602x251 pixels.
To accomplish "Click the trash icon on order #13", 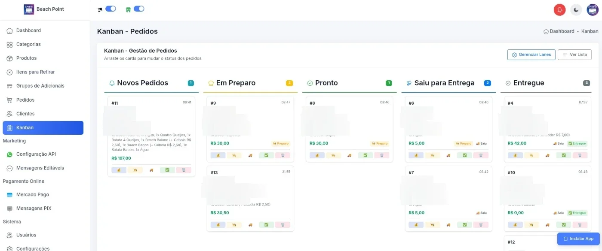I will [x=283, y=225].
